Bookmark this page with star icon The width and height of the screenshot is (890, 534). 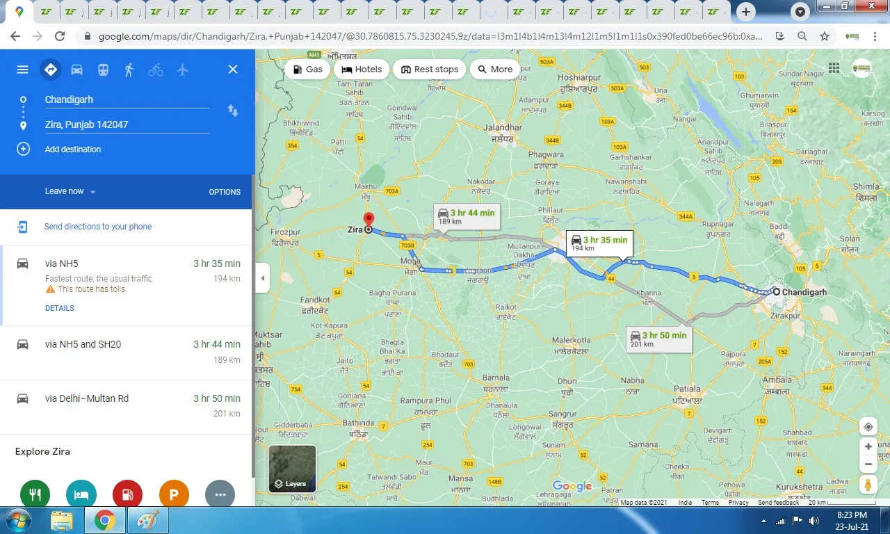click(x=825, y=36)
